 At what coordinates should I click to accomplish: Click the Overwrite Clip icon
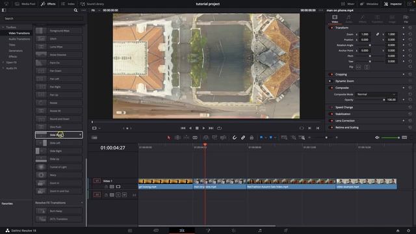tap(214, 137)
